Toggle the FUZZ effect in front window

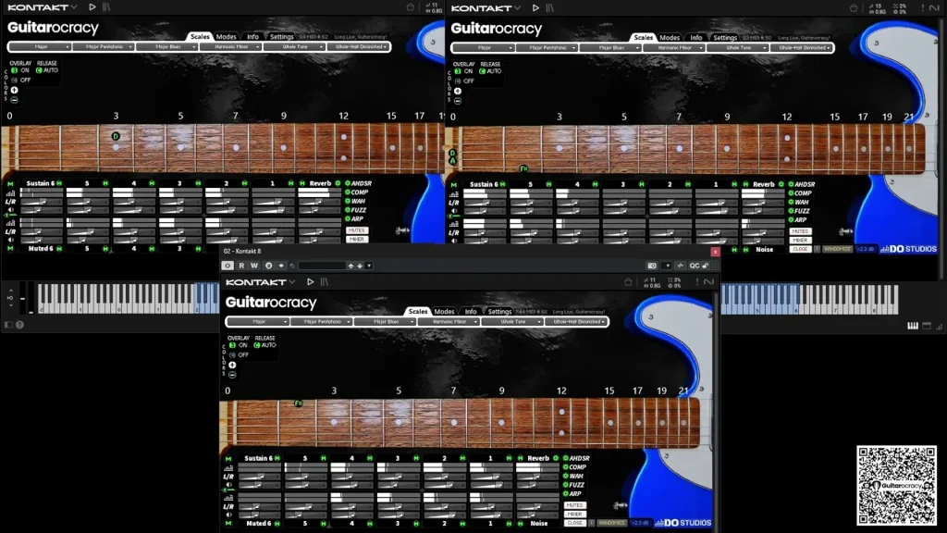pyautogui.click(x=566, y=485)
